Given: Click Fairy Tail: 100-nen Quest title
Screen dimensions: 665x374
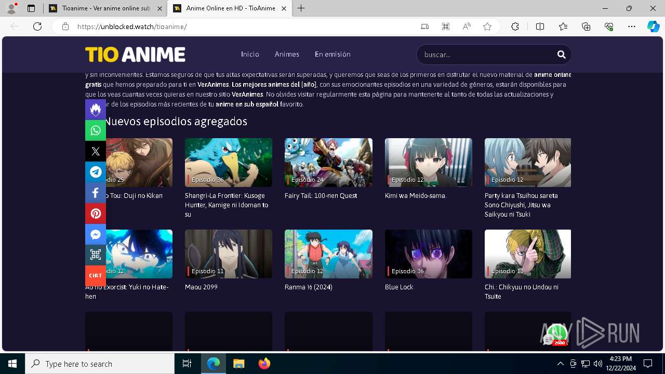Looking at the screenshot, I should point(321,196).
